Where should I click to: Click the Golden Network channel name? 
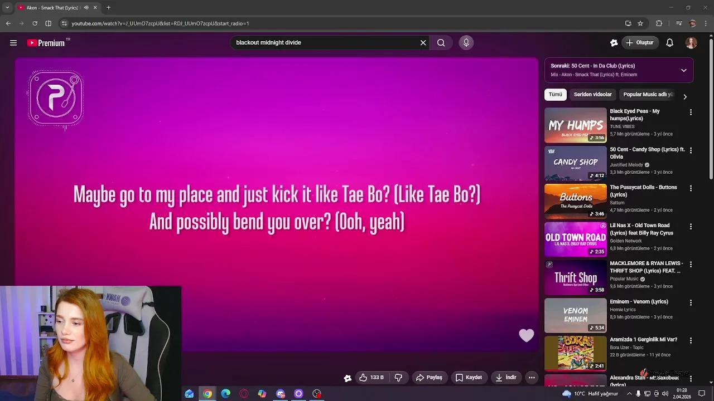(x=625, y=241)
